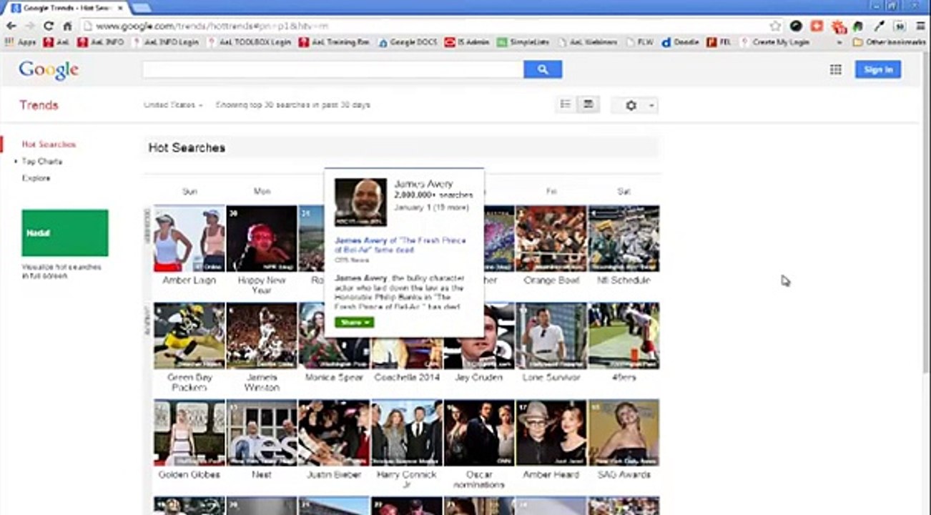Bookmark this page with the star icon

[x=775, y=26]
